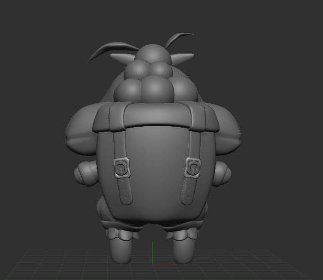The image size is (323, 280).
Task: Click the left backpack strap buckle
Action: click(x=121, y=168)
